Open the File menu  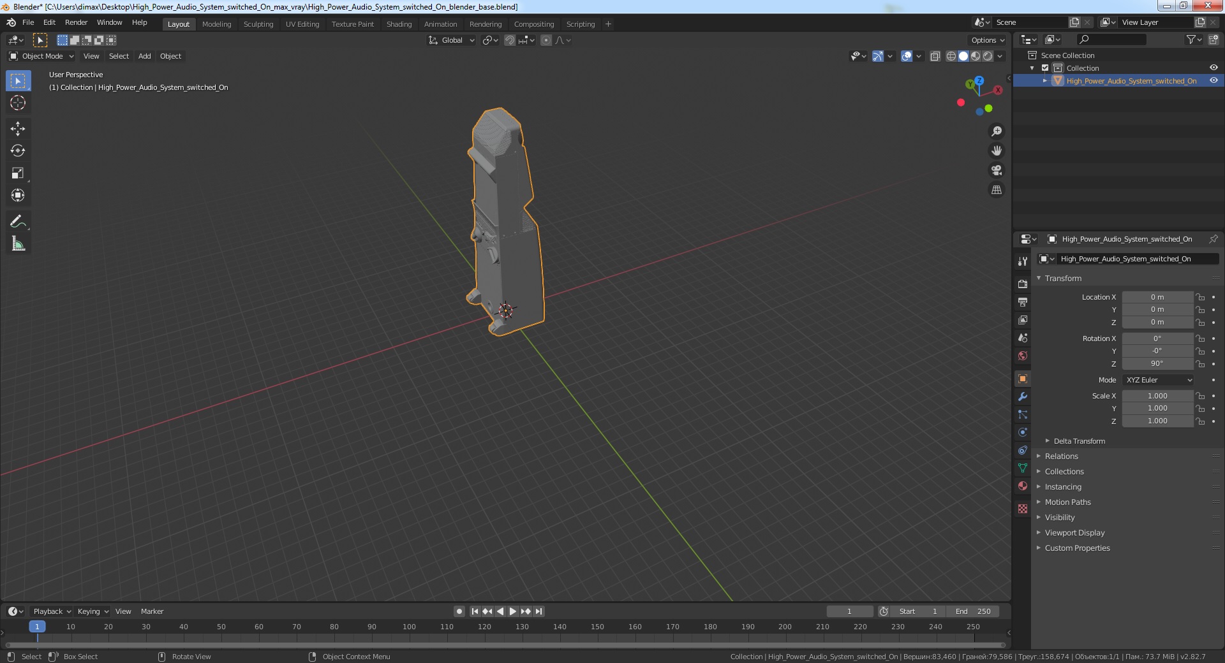pos(28,22)
